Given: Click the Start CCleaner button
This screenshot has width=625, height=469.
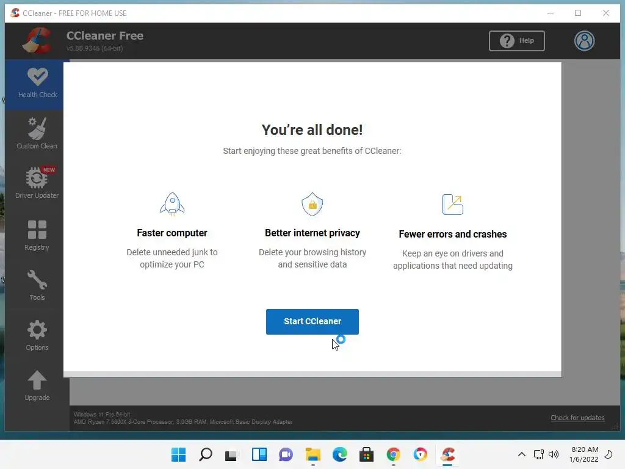Looking at the screenshot, I should 312,321.
